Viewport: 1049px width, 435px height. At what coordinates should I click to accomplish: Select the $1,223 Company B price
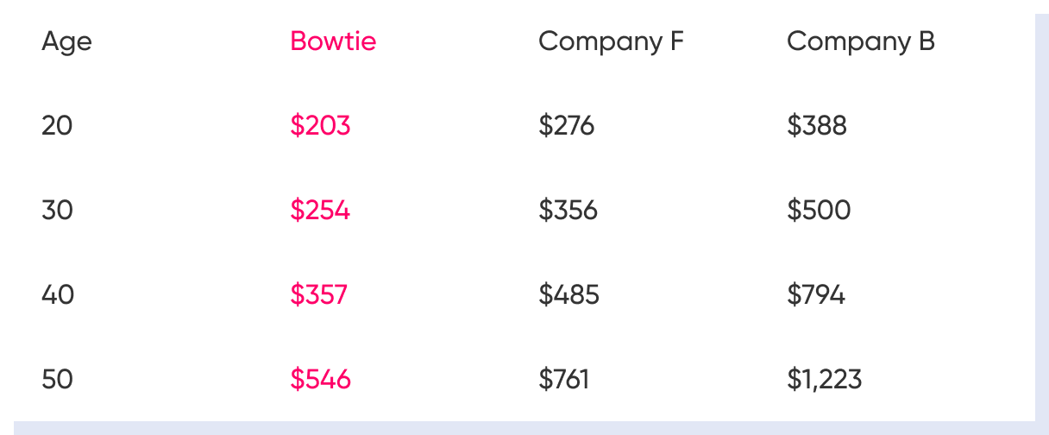[824, 379]
